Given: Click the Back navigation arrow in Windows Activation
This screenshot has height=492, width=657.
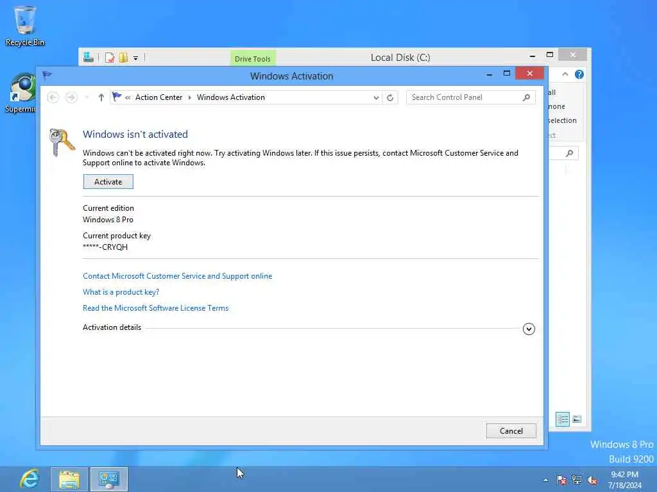Looking at the screenshot, I should tap(53, 97).
